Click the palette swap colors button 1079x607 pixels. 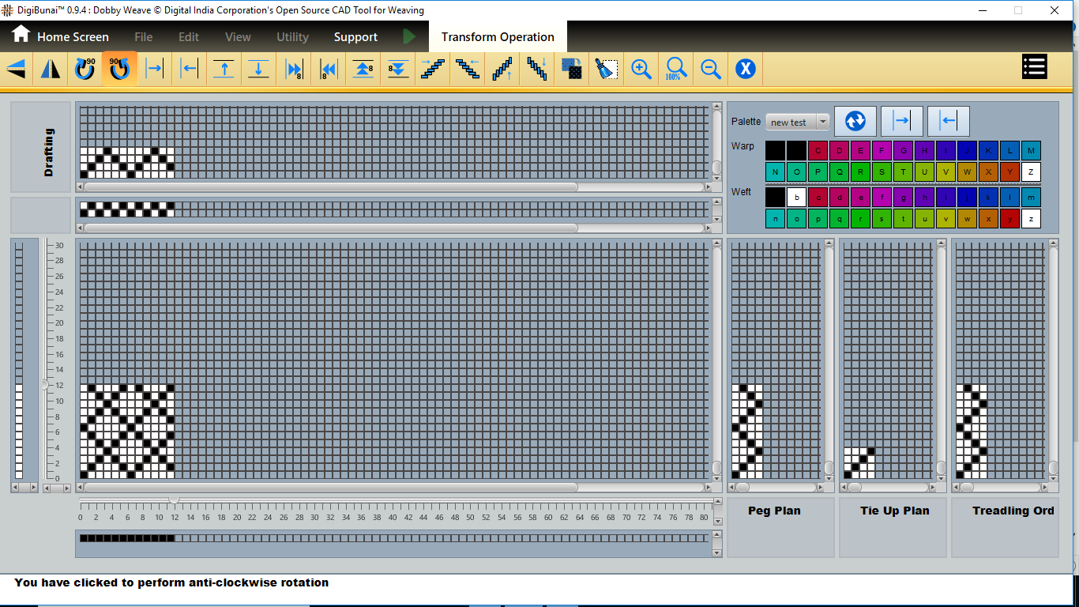click(855, 121)
